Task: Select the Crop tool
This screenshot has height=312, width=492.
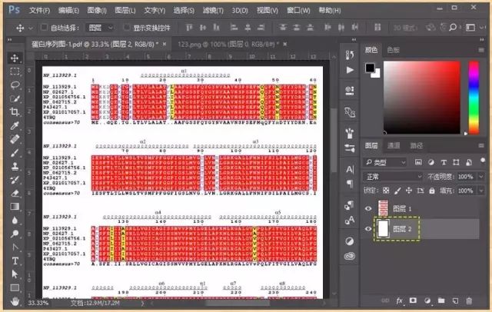Action: [15, 111]
